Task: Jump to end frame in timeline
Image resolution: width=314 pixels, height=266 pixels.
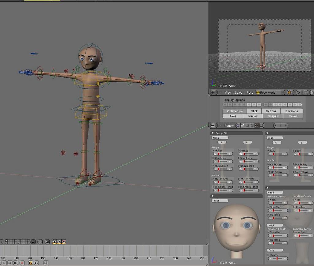Action: tap(15, 263)
